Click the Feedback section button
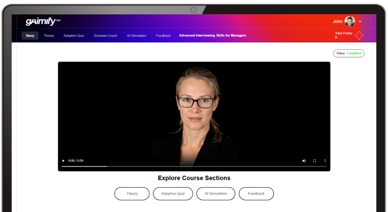388x212 pixels. pos(256,193)
